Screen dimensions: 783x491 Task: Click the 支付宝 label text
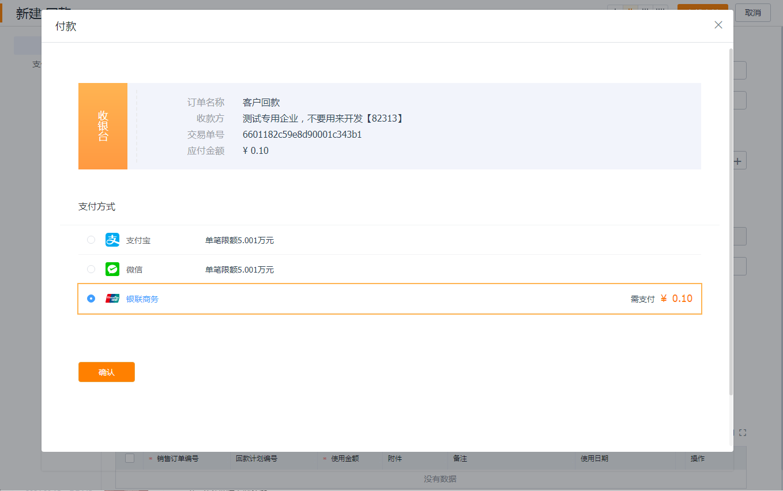pos(138,240)
